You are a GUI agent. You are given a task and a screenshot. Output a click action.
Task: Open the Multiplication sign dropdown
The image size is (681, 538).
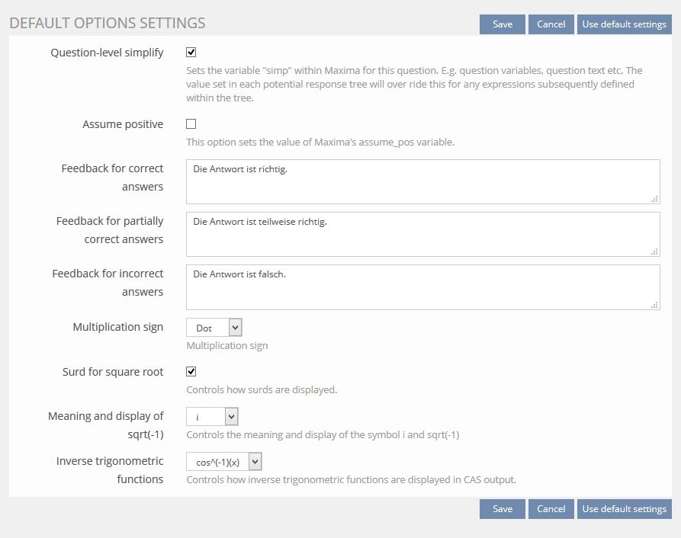tap(214, 328)
